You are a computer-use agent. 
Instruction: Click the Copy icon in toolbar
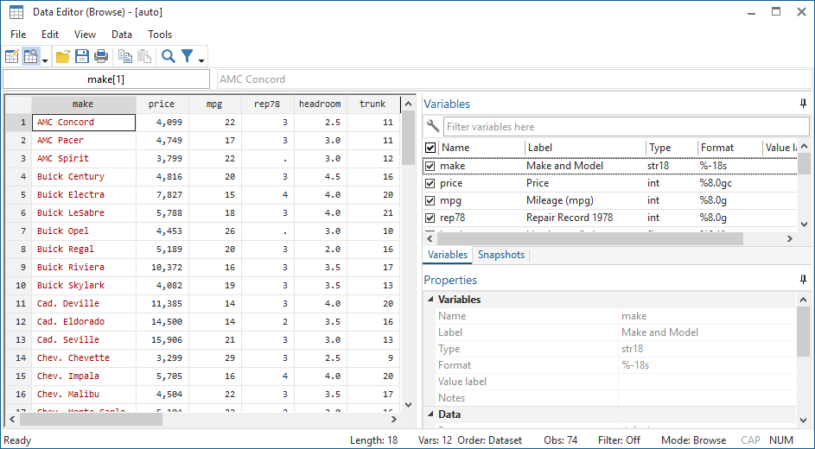click(125, 56)
